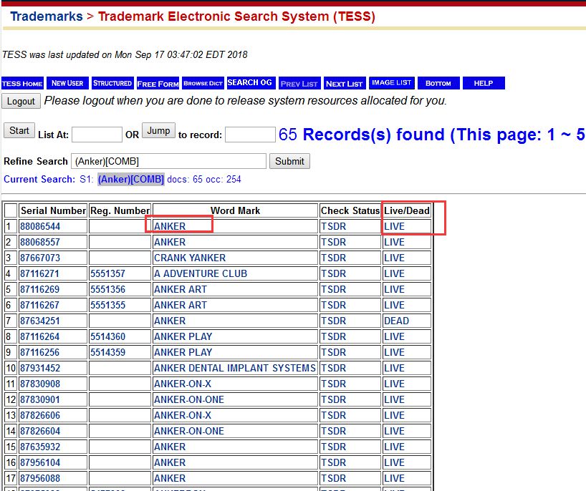Open ANKER-ON-ONE mark in row 12
The image size is (586, 491).
(189, 399)
